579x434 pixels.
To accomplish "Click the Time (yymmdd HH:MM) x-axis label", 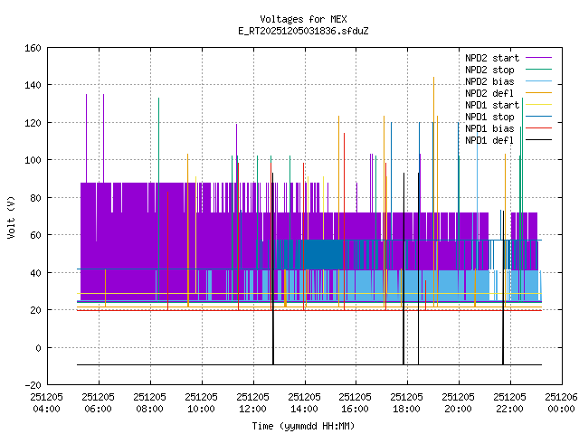I will tap(303, 426).
